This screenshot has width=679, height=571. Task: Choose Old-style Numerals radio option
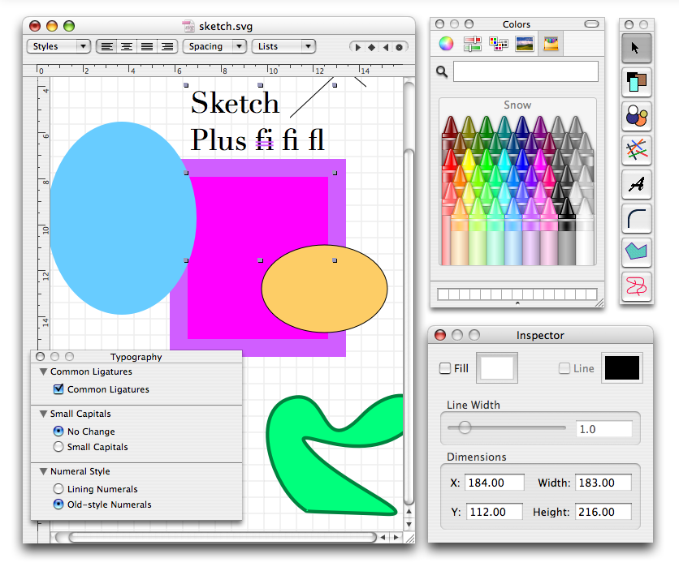click(58, 504)
